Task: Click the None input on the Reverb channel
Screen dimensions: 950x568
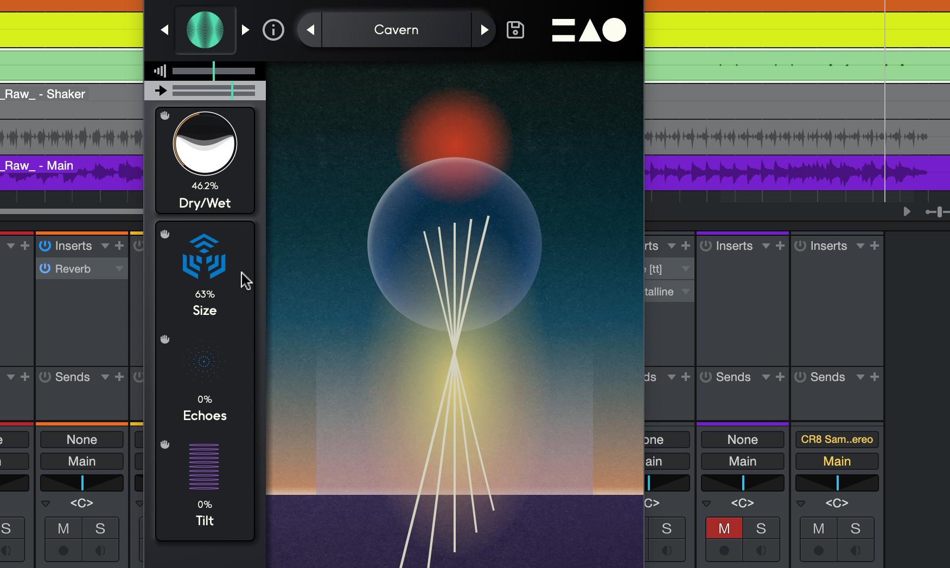Action: (x=82, y=440)
